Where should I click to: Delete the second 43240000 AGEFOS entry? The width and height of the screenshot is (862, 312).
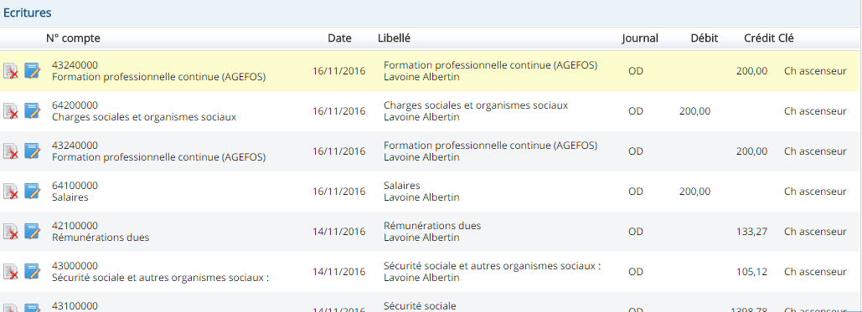(x=11, y=151)
